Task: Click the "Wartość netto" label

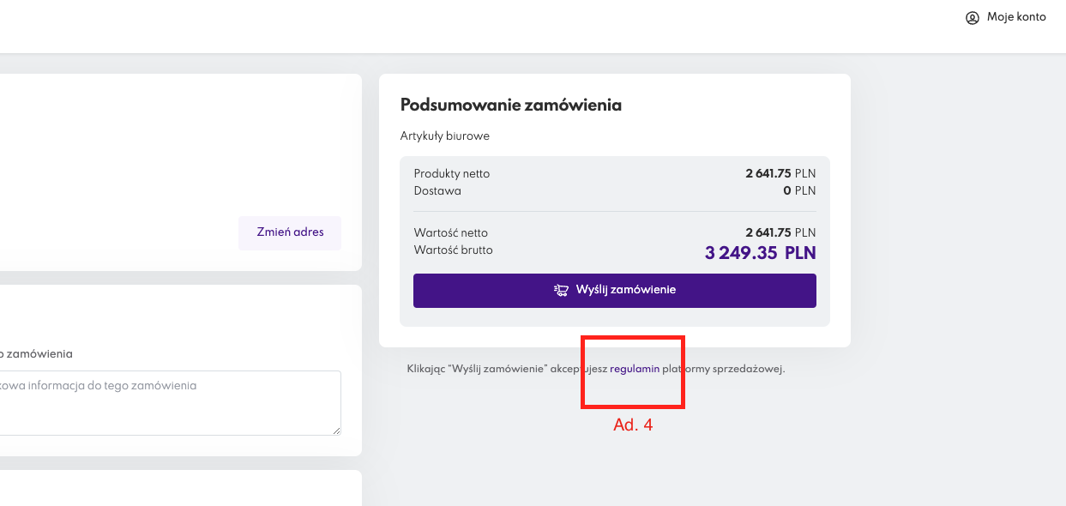Action: [450, 233]
